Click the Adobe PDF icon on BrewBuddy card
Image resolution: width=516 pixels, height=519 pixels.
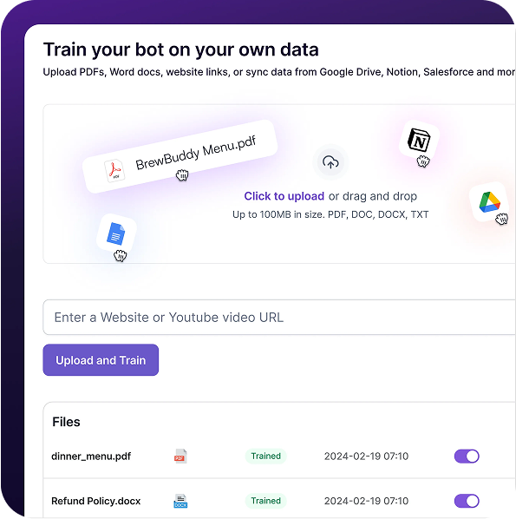pyautogui.click(x=114, y=171)
